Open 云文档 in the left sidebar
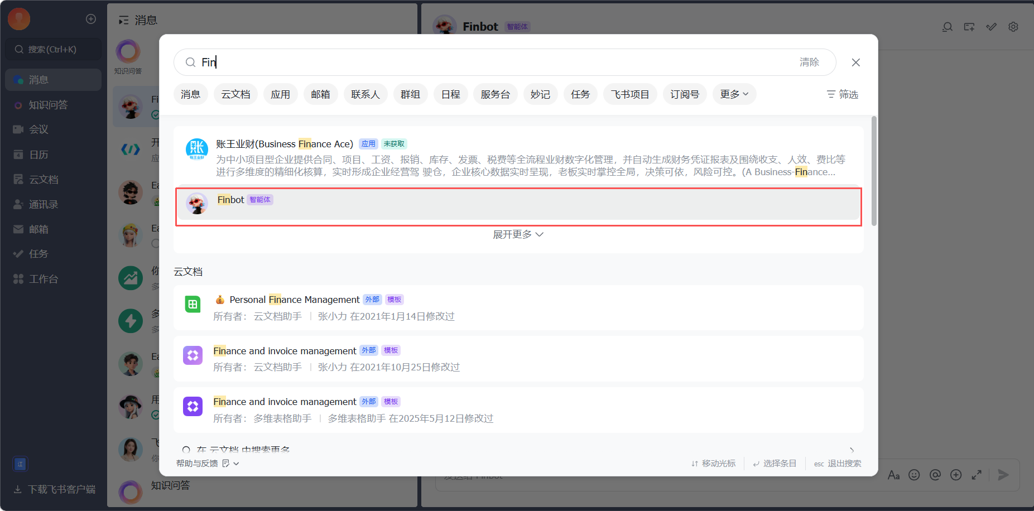The image size is (1034, 511). click(x=53, y=180)
